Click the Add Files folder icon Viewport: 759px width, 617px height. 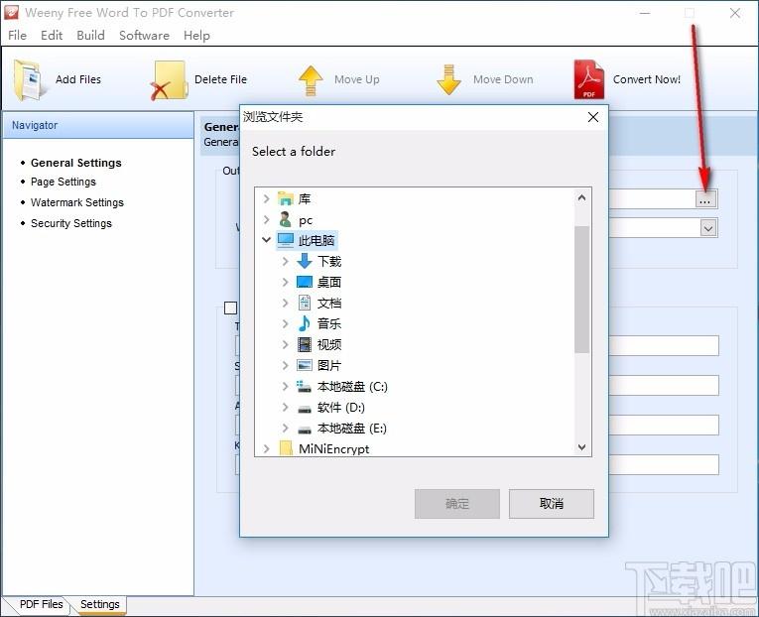click(x=29, y=79)
